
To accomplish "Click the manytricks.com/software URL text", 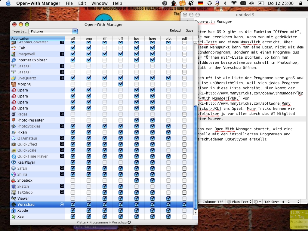I will click(243, 103).
